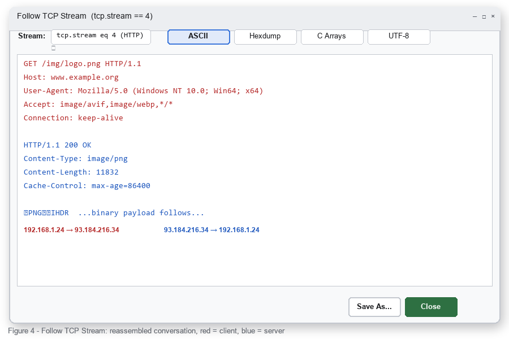Click the GET /img/logo.png request line
The height and width of the screenshot is (339, 509).
(x=83, y=64)
